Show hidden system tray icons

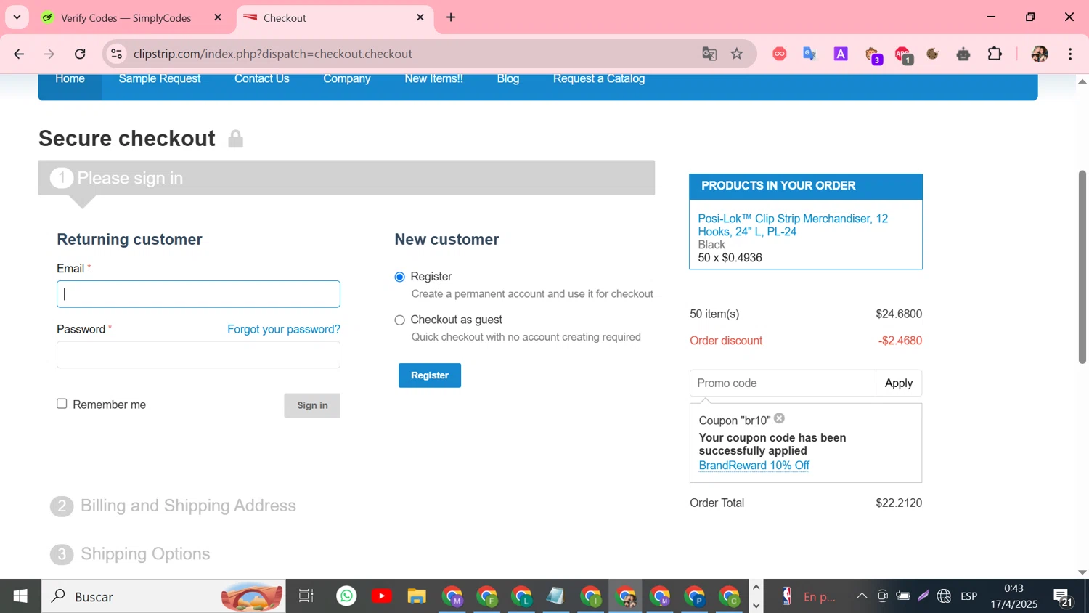(x=862, y=596)
